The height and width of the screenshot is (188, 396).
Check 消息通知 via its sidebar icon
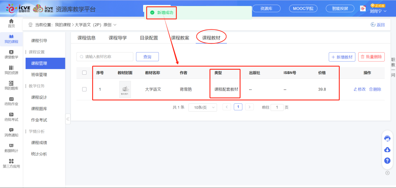click(x=11, y=132)
